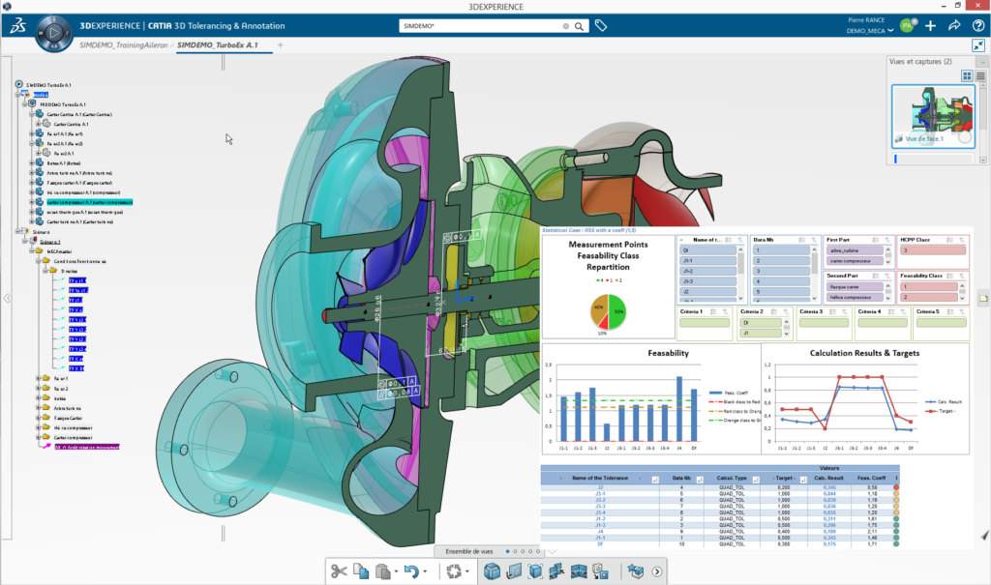
Task: Clear the SIMDEMO search text
Action: [x=565, y=26]
